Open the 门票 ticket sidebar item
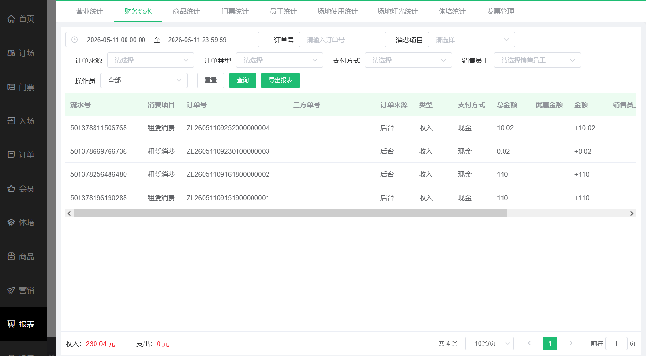The height and width of the screenshot is (356, 646). (x=24, y=87)
